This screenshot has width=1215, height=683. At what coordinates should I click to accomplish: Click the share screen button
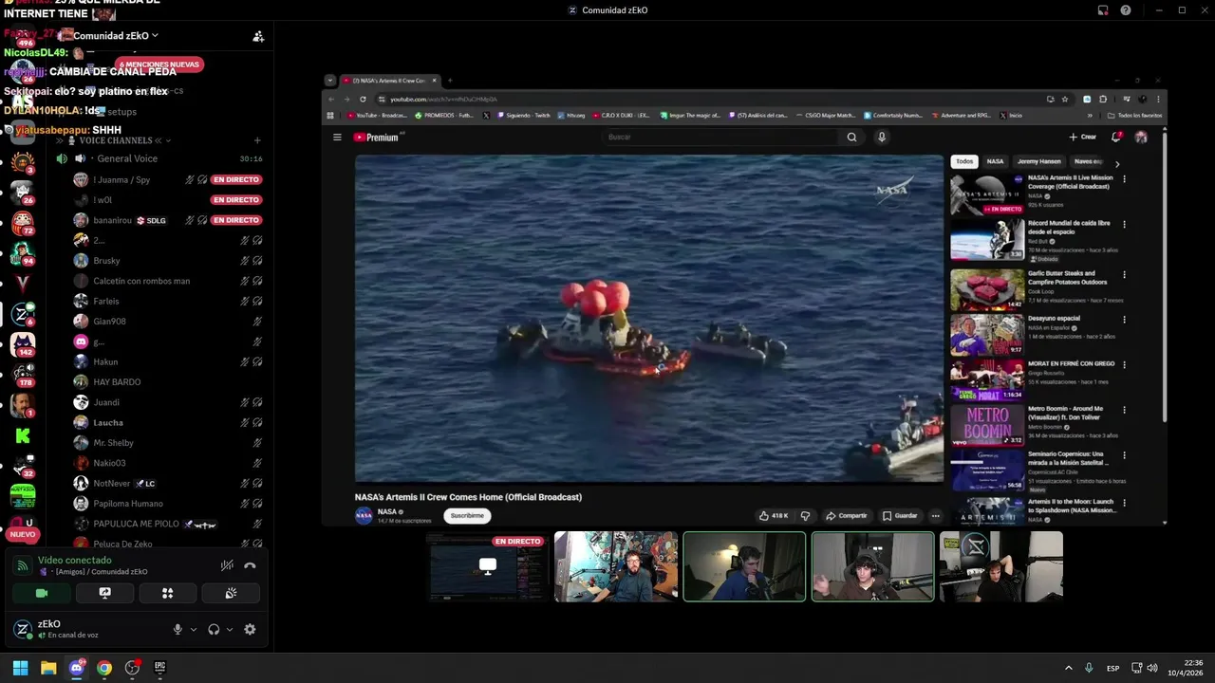click(104, 593)
